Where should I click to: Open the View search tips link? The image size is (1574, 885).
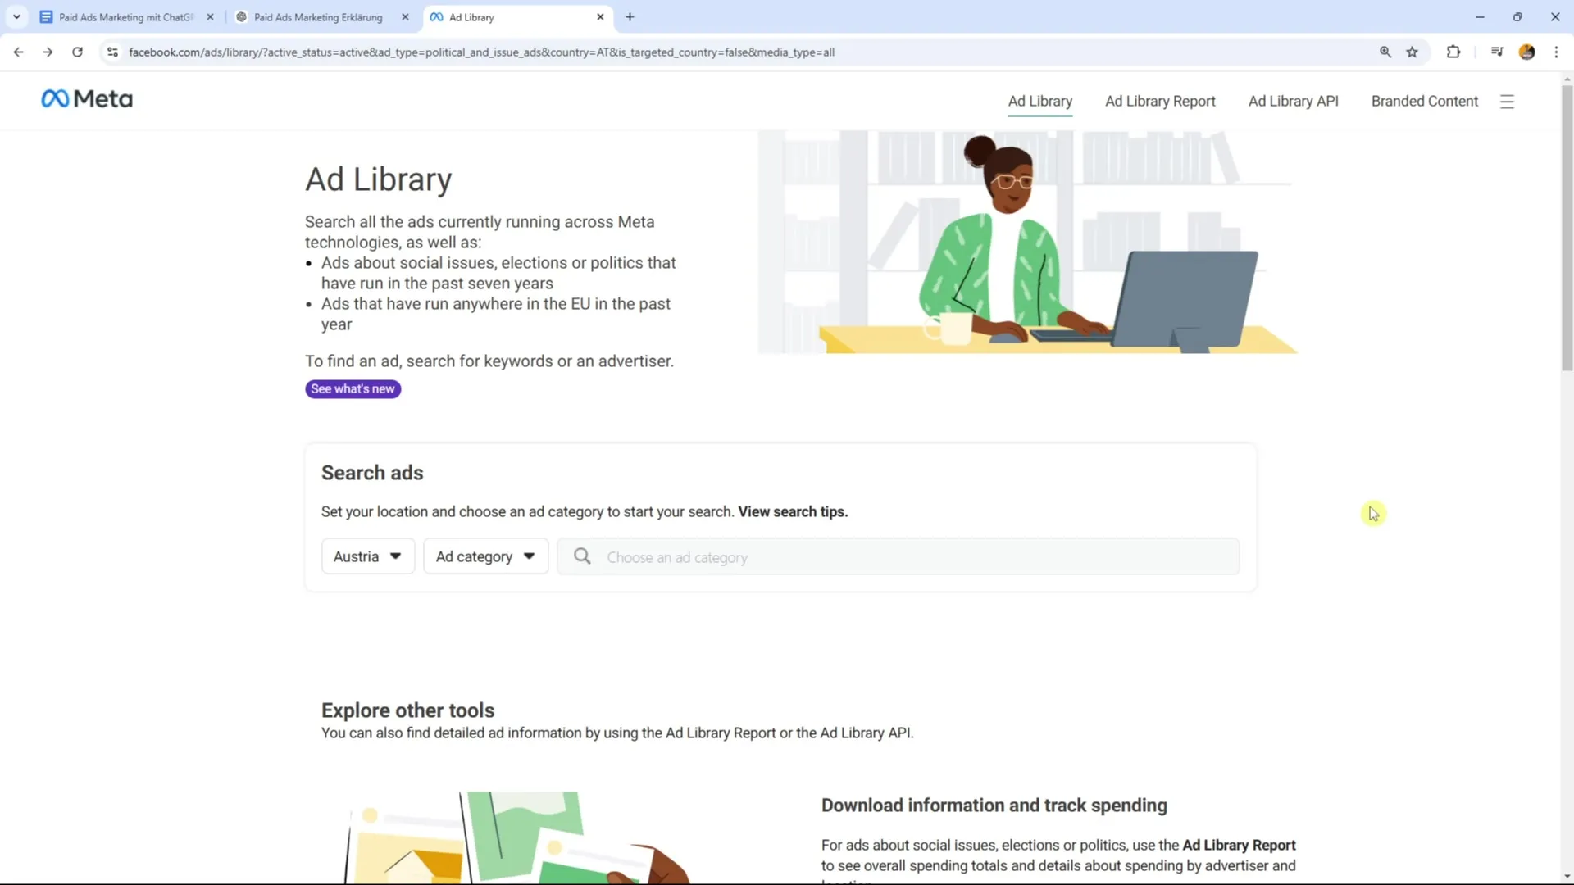(793, 511)
